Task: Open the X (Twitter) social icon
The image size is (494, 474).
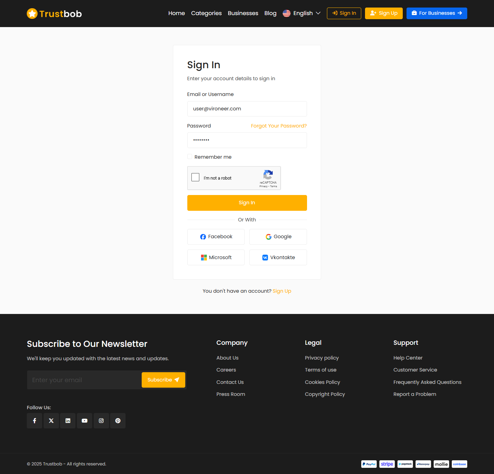Action: click(x=51, y=421)
